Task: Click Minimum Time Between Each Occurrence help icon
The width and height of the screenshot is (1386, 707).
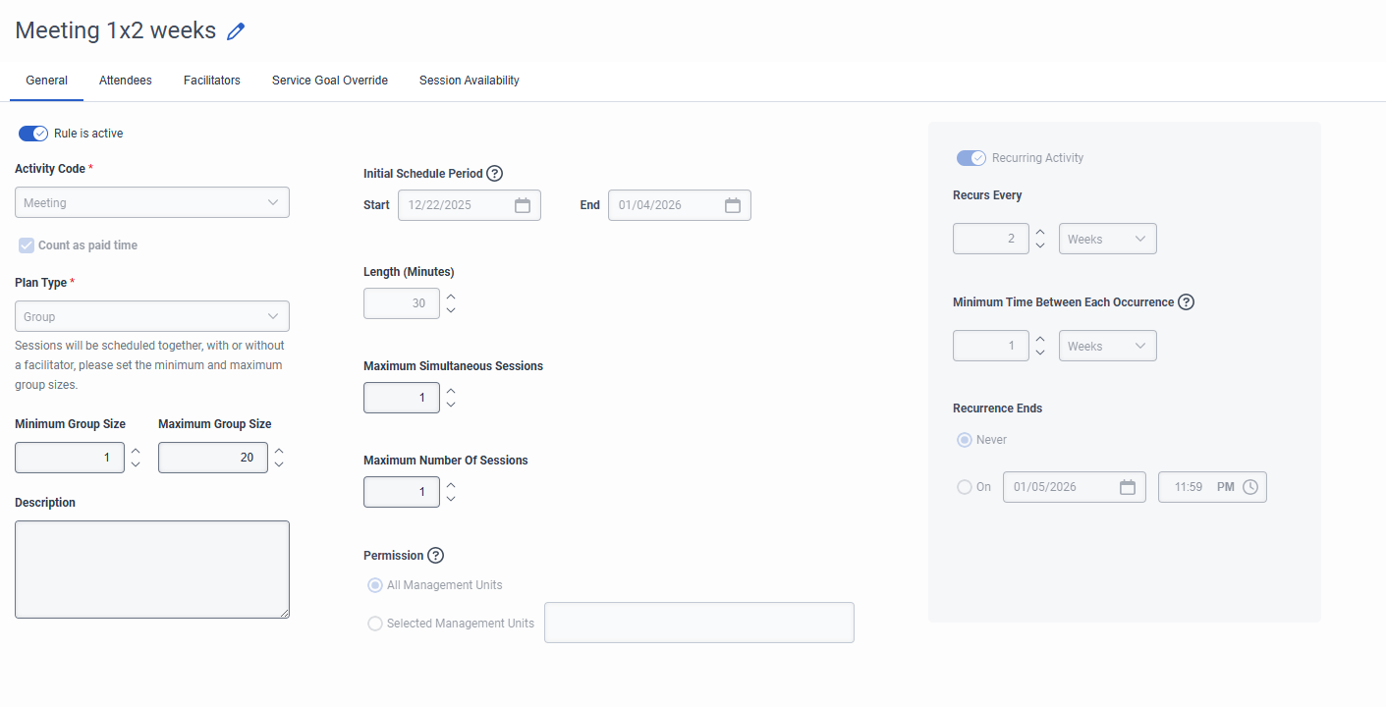Action: click(1187, 302)
